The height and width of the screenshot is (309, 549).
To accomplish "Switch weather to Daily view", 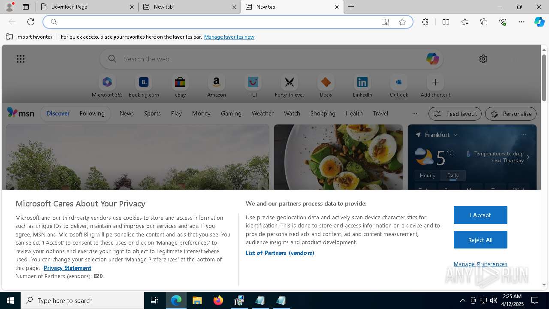I will point(453,176).
